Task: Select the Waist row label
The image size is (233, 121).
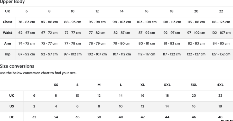Action: pos(7,33)
